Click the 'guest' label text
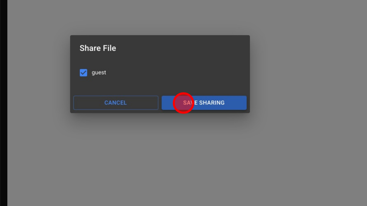This screenshot has height=206, width=367. (99, 72)
